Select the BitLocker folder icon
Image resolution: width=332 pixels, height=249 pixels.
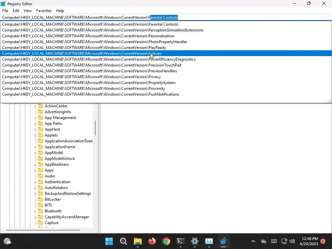coord(41,199)
